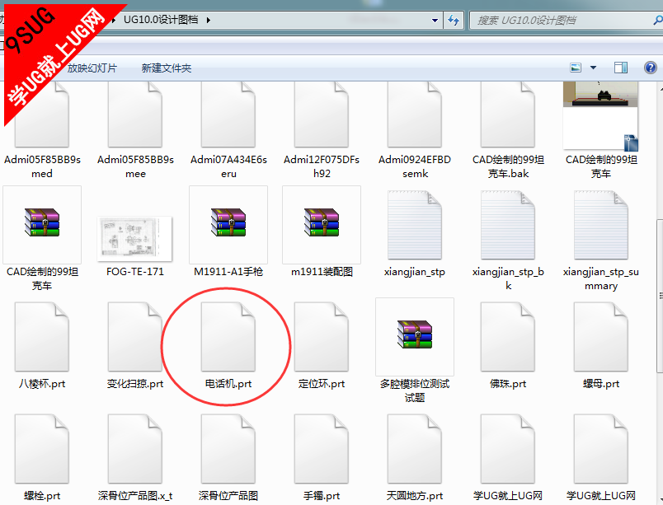Screen dimensions: 663x505
Task: Select the xiangjian_stp_summary file
Action: 601,225
